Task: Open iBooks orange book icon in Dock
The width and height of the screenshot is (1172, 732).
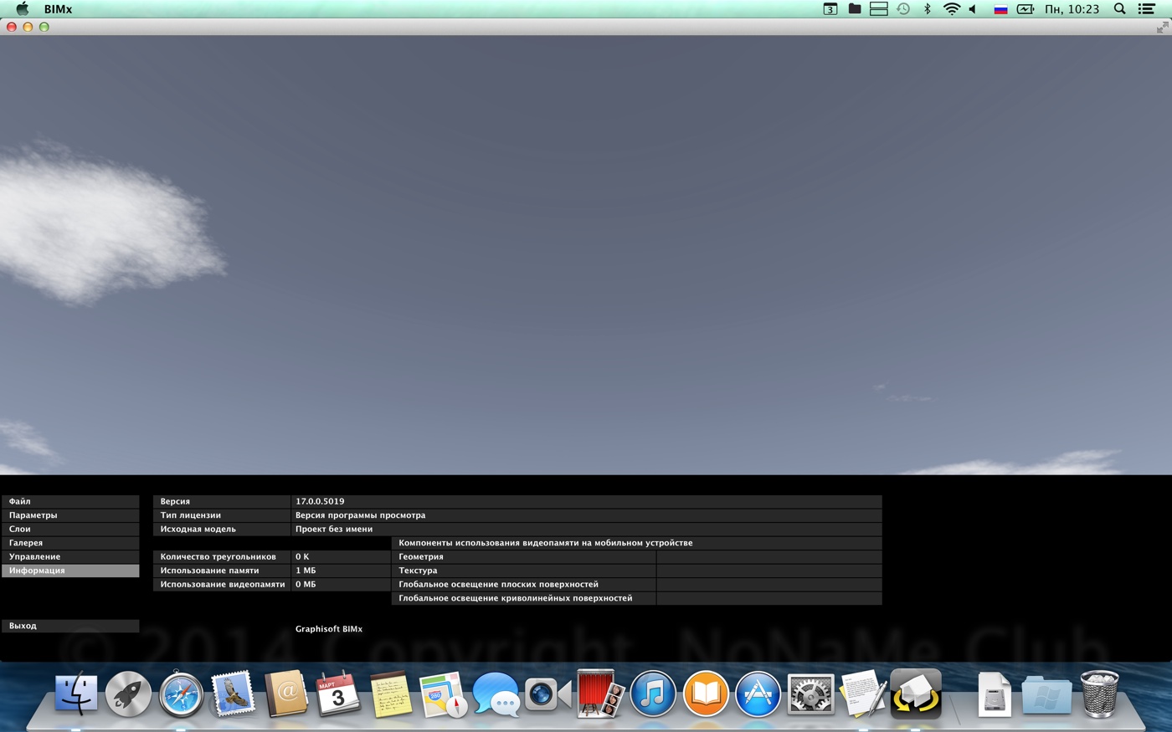Action: [x=705, y=694]
